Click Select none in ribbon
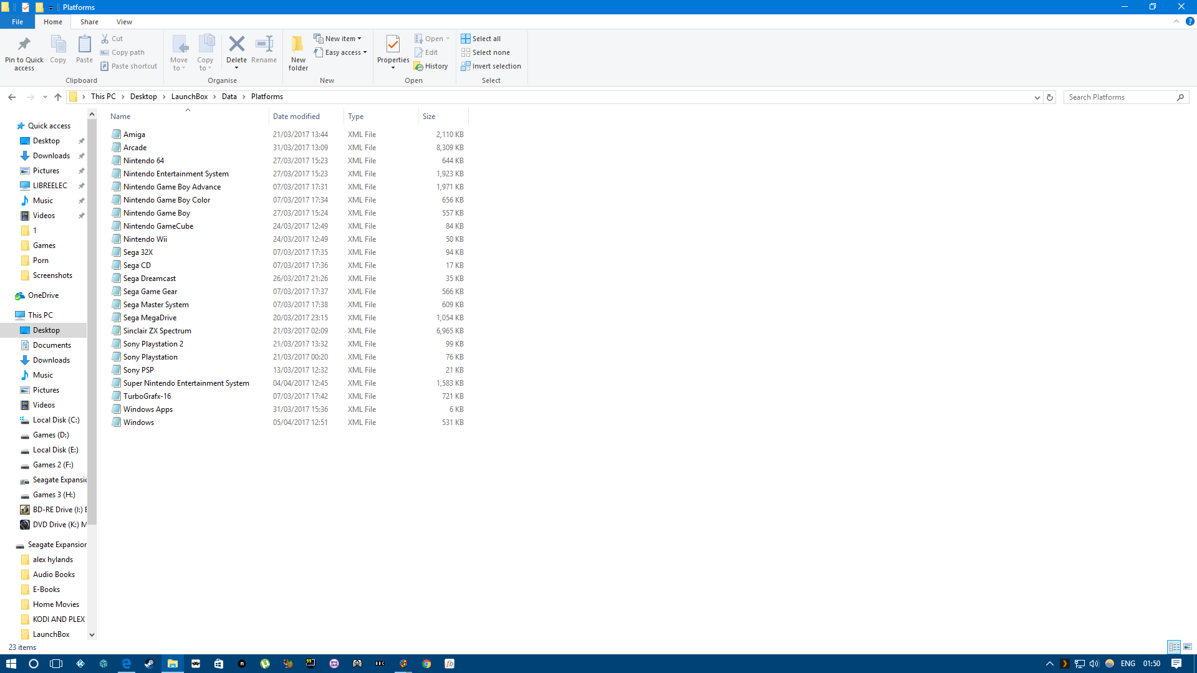Screen dimensions: 1197x673 pyautogui.click(x=485, y=52)
